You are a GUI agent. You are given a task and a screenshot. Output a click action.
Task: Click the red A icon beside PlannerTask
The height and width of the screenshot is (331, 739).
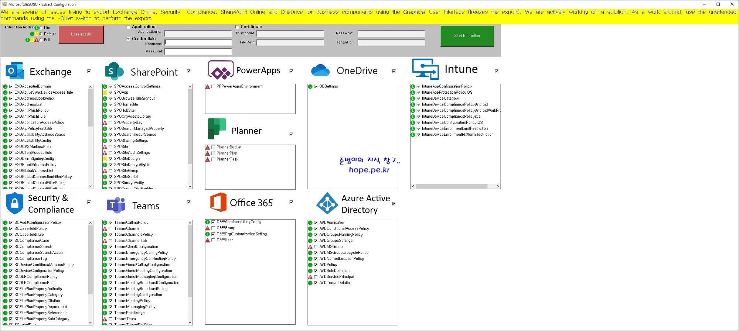[208, 159]
